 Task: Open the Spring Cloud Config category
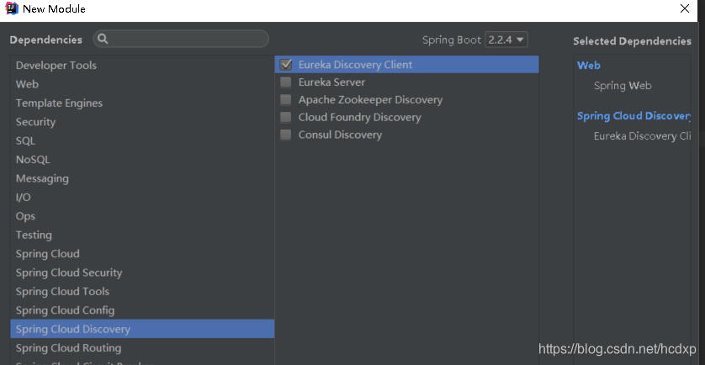coord(142,310)
